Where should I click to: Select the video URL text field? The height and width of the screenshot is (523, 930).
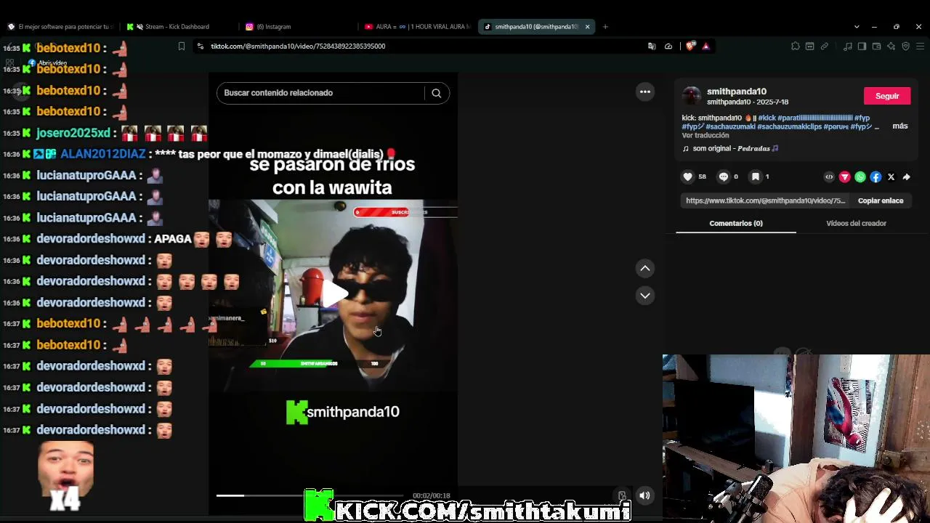[766, 200]
